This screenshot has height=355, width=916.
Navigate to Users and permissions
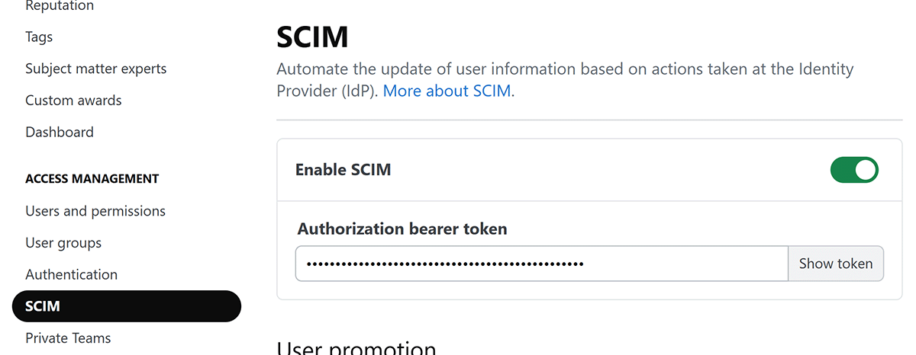tap(95, 211)
